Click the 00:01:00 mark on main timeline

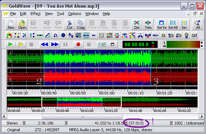tap(107, 93)
